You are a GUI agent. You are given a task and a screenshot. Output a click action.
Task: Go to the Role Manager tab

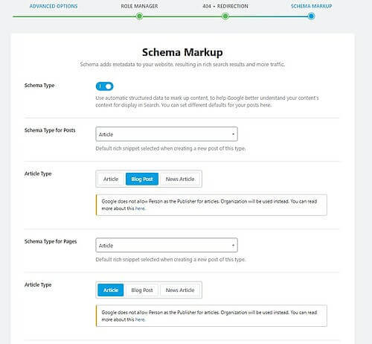(139, 6)
